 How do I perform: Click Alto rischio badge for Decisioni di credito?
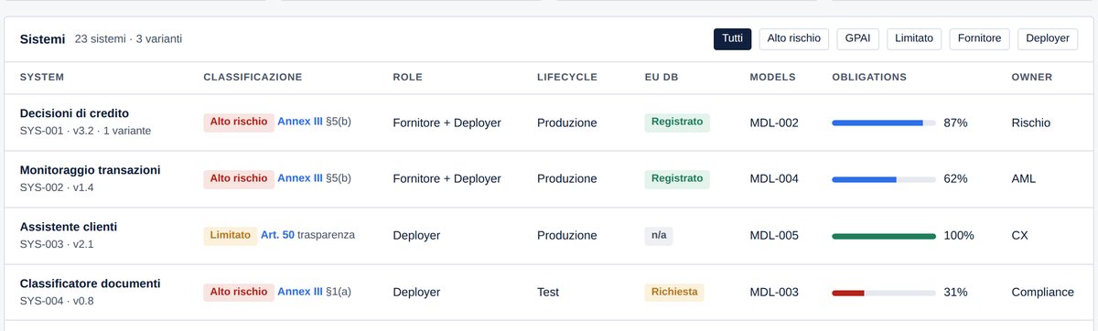click(239, 123)
